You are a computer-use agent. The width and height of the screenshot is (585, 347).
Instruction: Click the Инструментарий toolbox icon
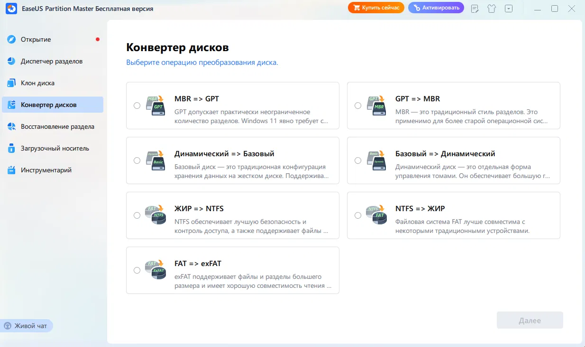coord(12,170)
